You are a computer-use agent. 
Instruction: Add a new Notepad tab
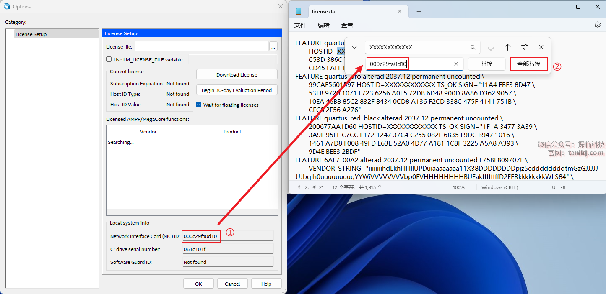click(x=419, y=11)
